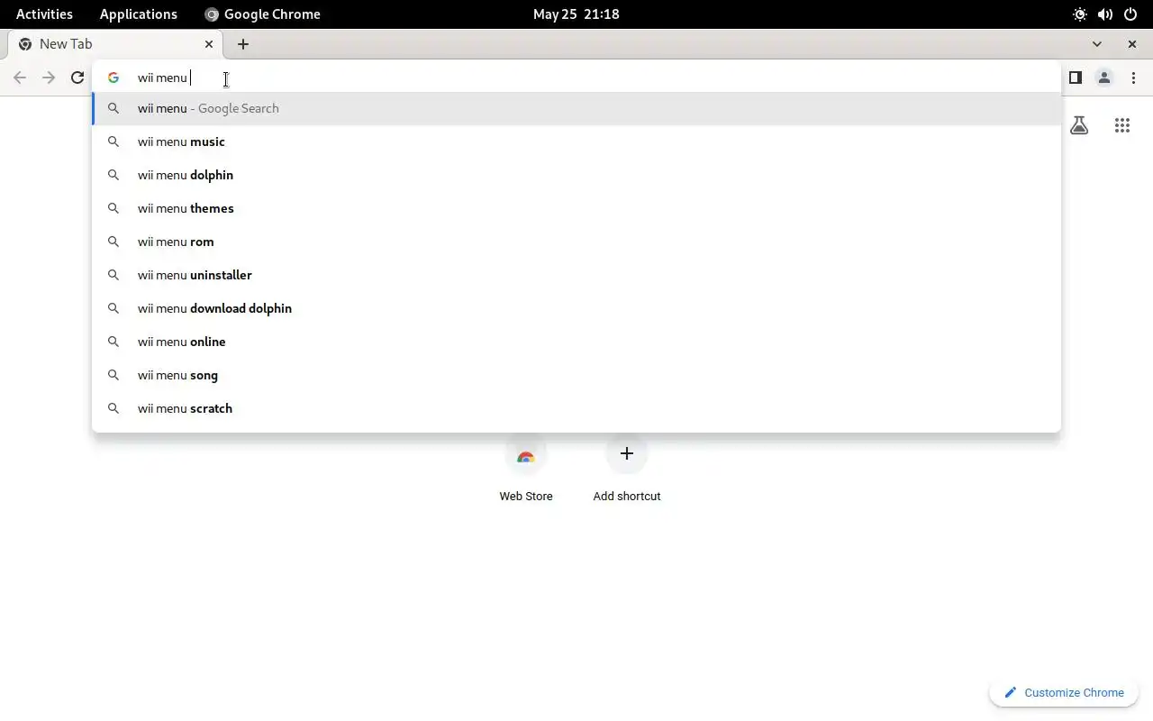Select the 'wii menu rom' suggestion
1153x721 pixels.
point(576,242)
